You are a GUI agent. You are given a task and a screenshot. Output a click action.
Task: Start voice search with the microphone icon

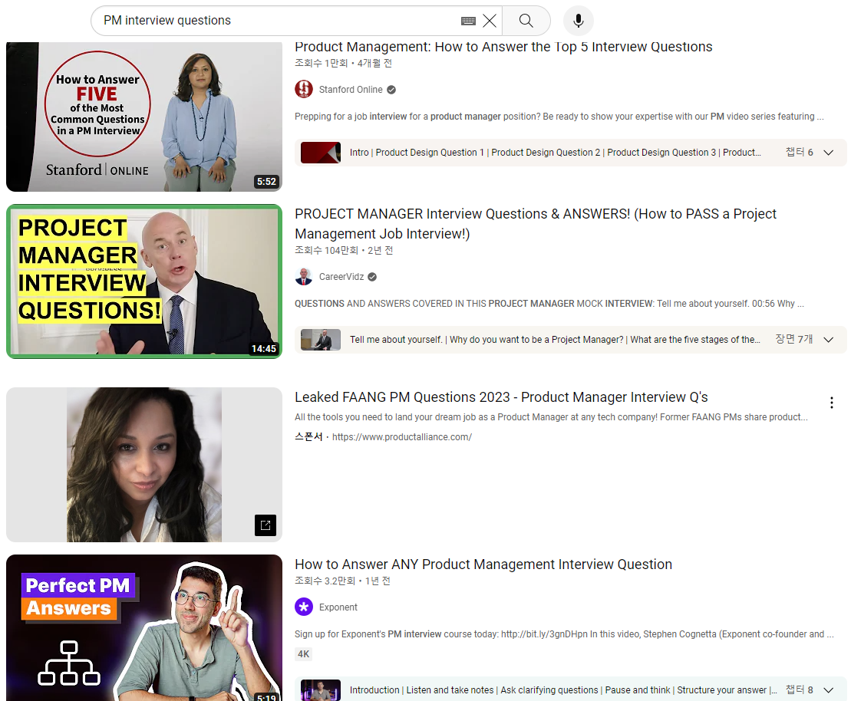[579, 21]
